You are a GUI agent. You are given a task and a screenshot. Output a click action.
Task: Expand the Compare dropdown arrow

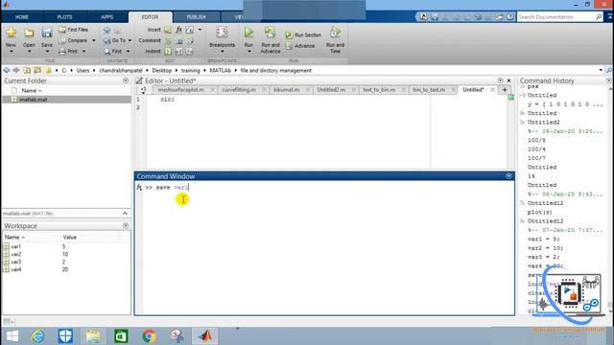[x=94, y=40]
